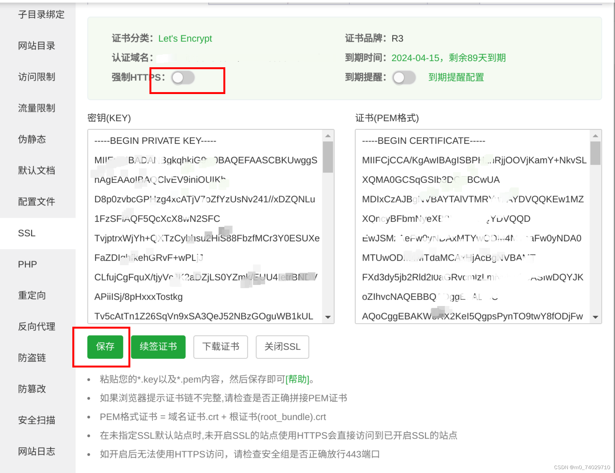Open the 防盗链 sidebar item

click(32, 358)
